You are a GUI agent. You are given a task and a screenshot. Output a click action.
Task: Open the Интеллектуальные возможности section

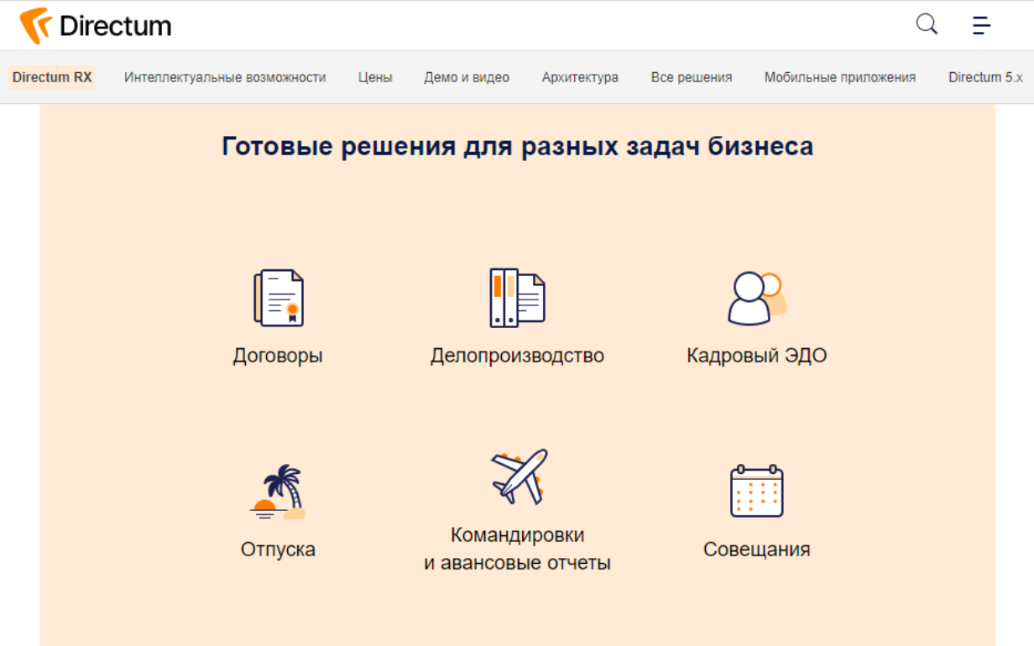tap(224, 76)
